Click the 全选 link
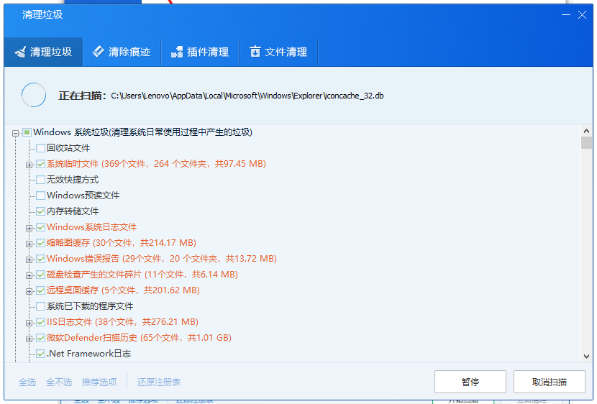Viewport: 597px width, 404px height. 27,382
